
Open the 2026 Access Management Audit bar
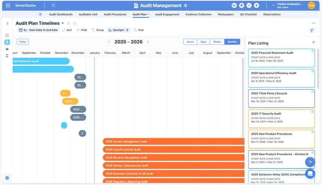point(173,142)
